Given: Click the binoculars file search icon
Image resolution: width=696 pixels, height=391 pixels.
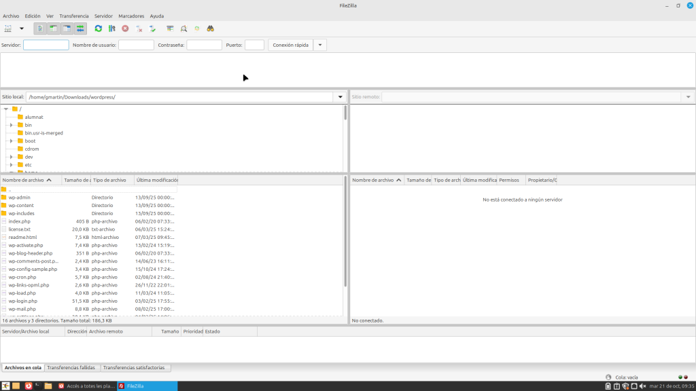Looking at the screenshot, I should coord(211,29).
